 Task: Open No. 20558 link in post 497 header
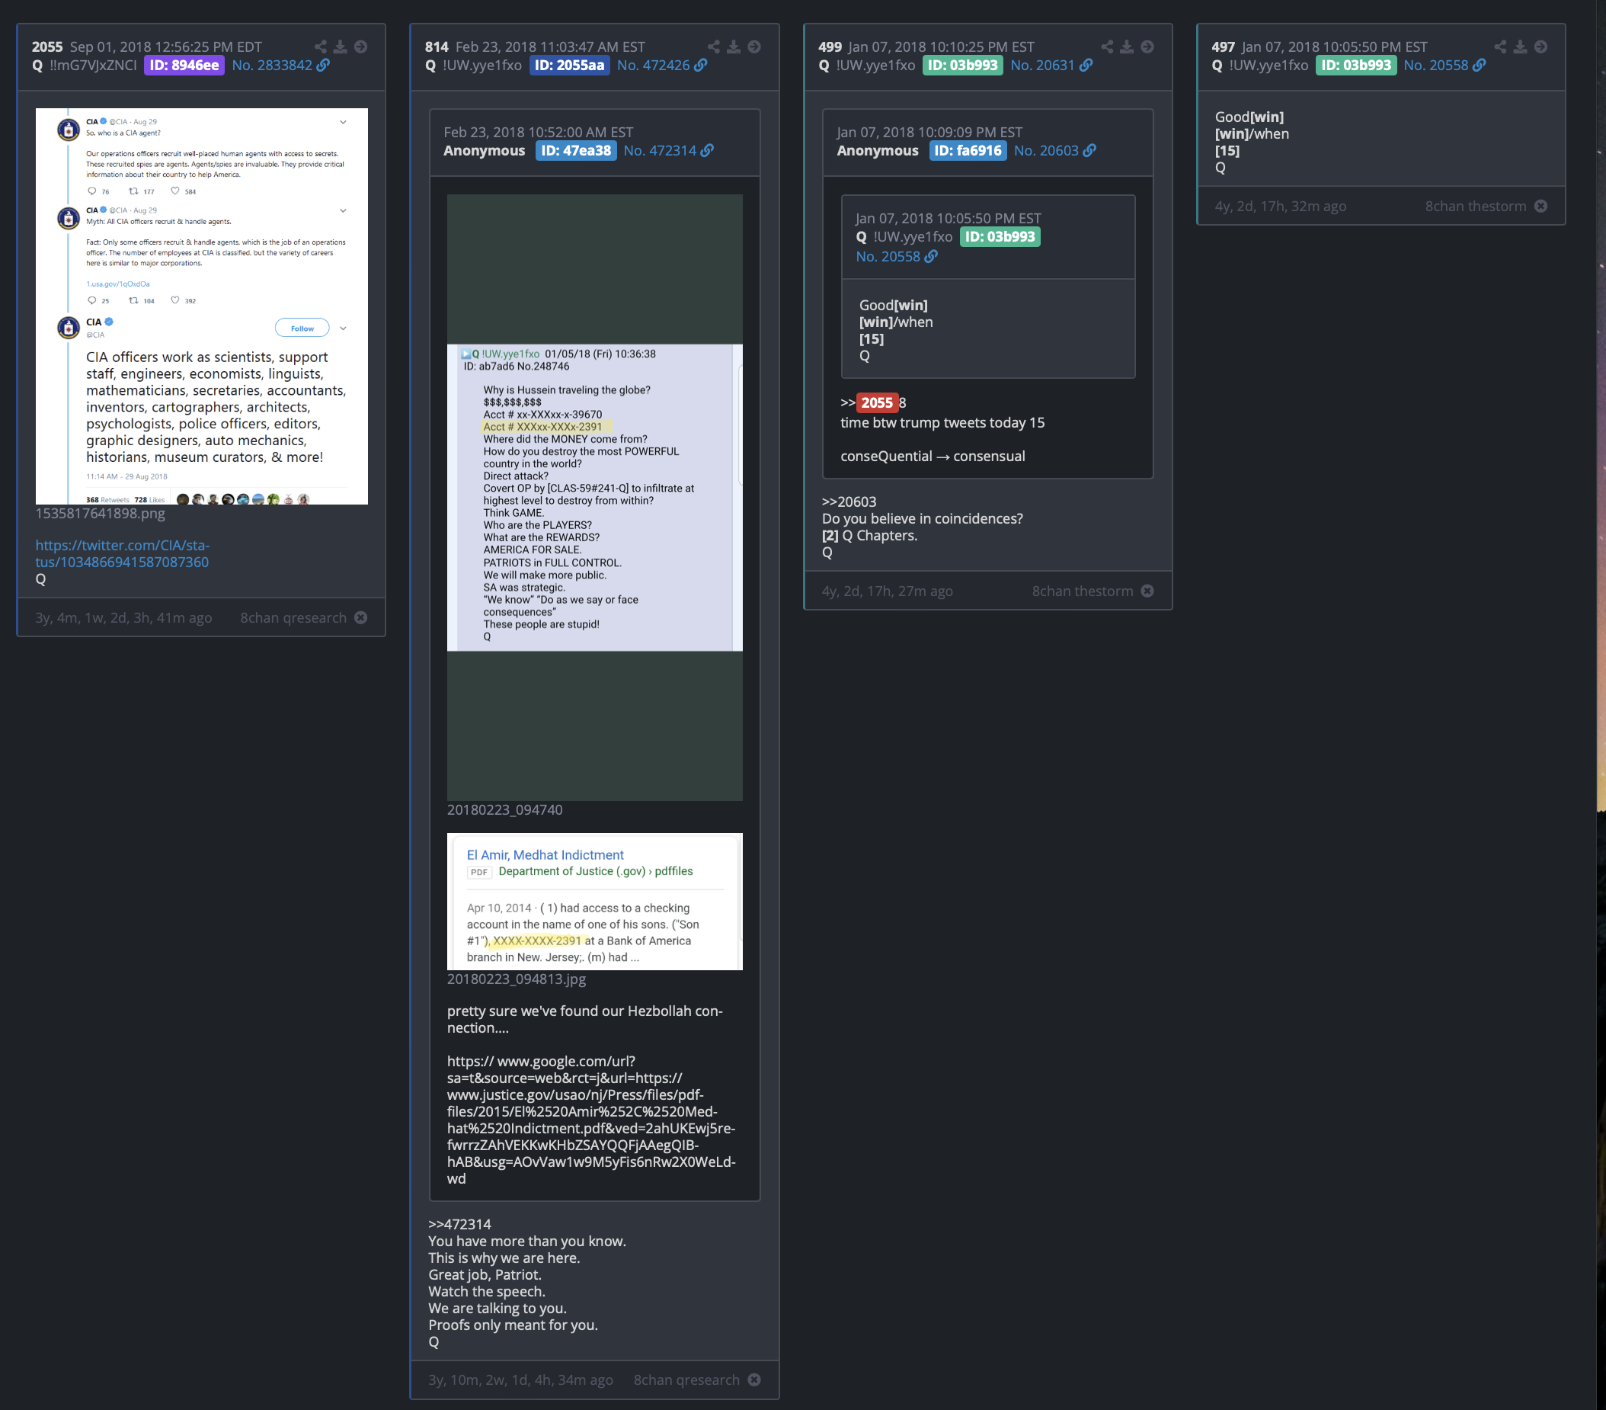(x=1436, y=66)
